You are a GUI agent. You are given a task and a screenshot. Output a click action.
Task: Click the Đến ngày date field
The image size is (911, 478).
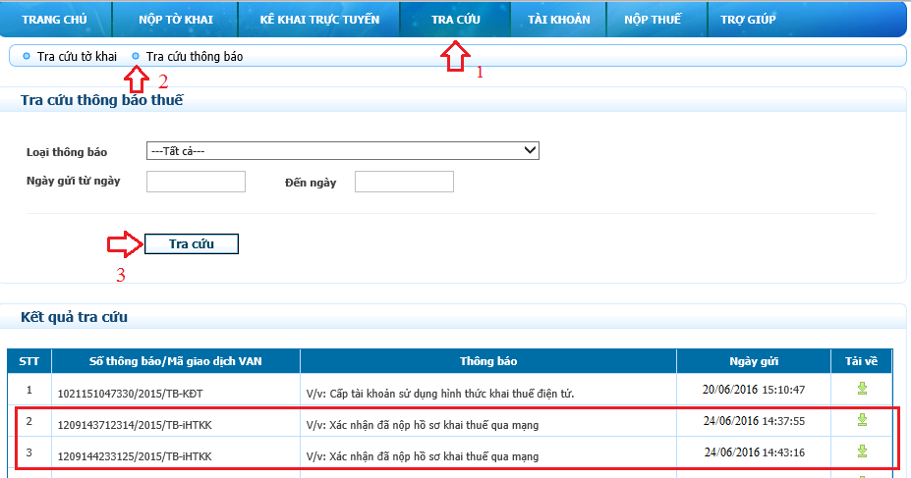tap(404, 182)
